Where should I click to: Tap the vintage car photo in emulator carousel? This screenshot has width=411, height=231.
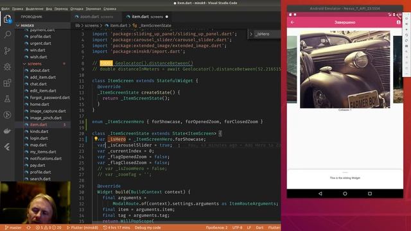tap(345, 69)
